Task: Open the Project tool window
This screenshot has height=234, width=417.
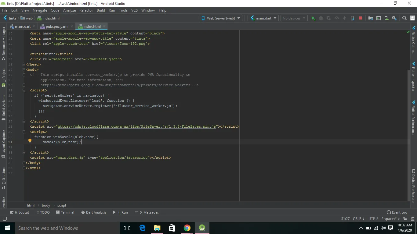Action: pyautogui.click(x=4, y=77)
